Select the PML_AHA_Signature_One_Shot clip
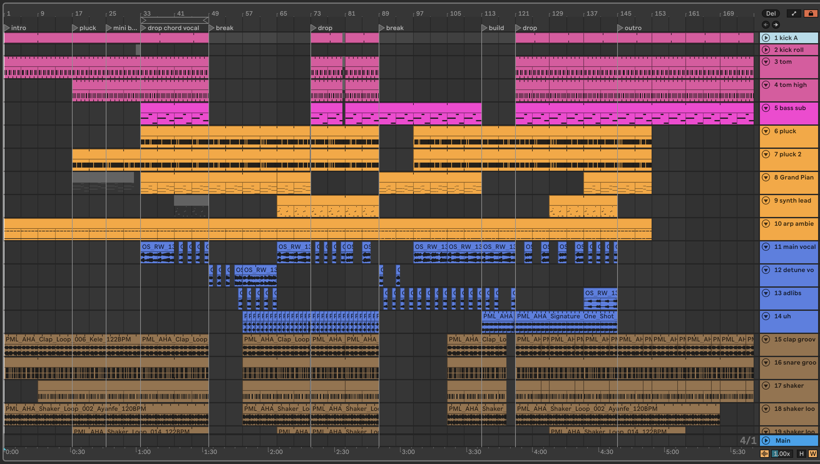Image resolution: width=820 pixels, height=464 pixels. pyautogui.click(x=566, y=321)
